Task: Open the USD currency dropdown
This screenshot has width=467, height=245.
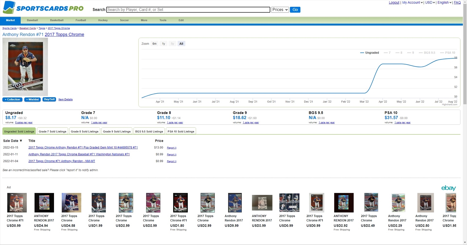Action: (430, 3)
